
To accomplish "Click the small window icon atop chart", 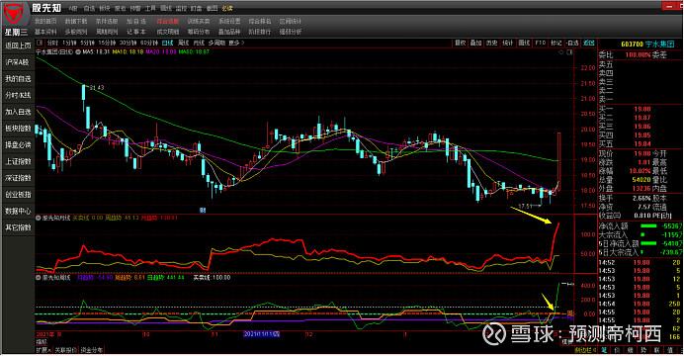I will click(569, 51).
